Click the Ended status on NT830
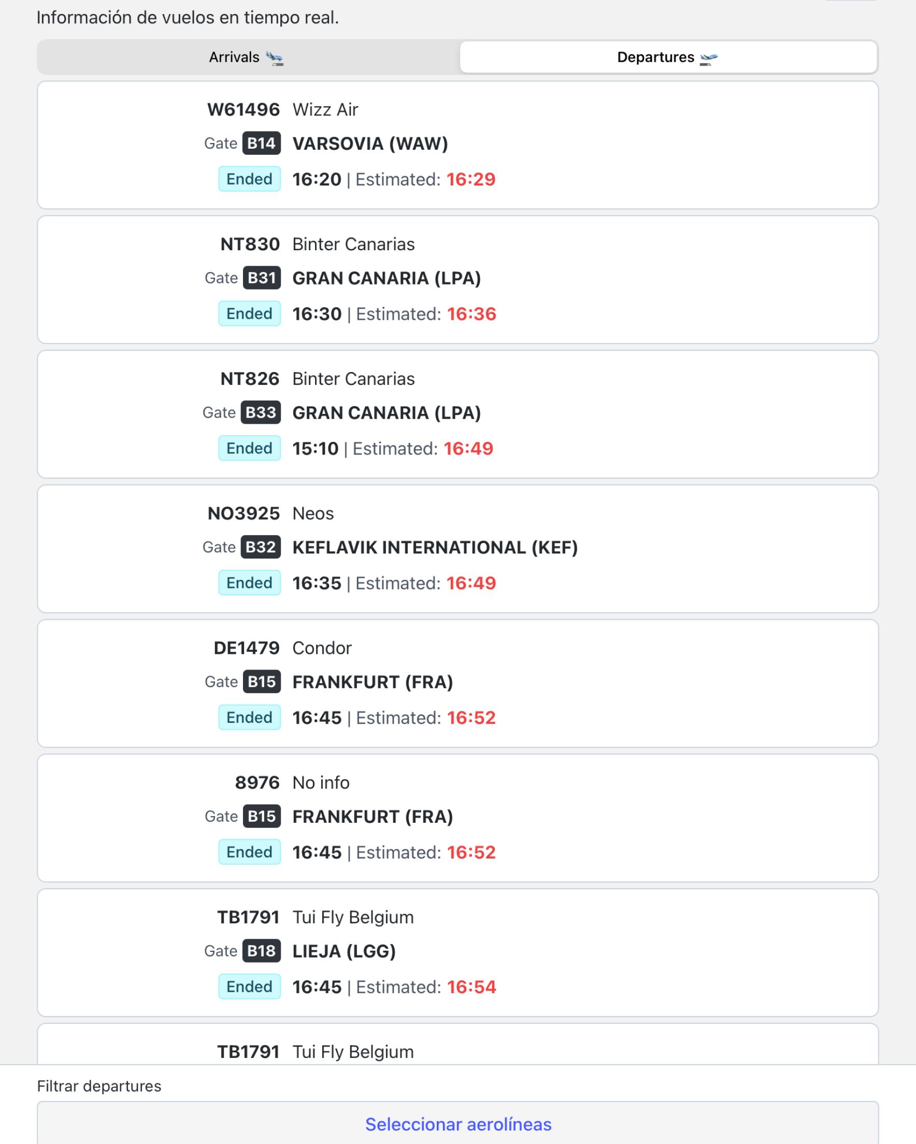The image size is (916, 1144). click(x=249, y=313)
